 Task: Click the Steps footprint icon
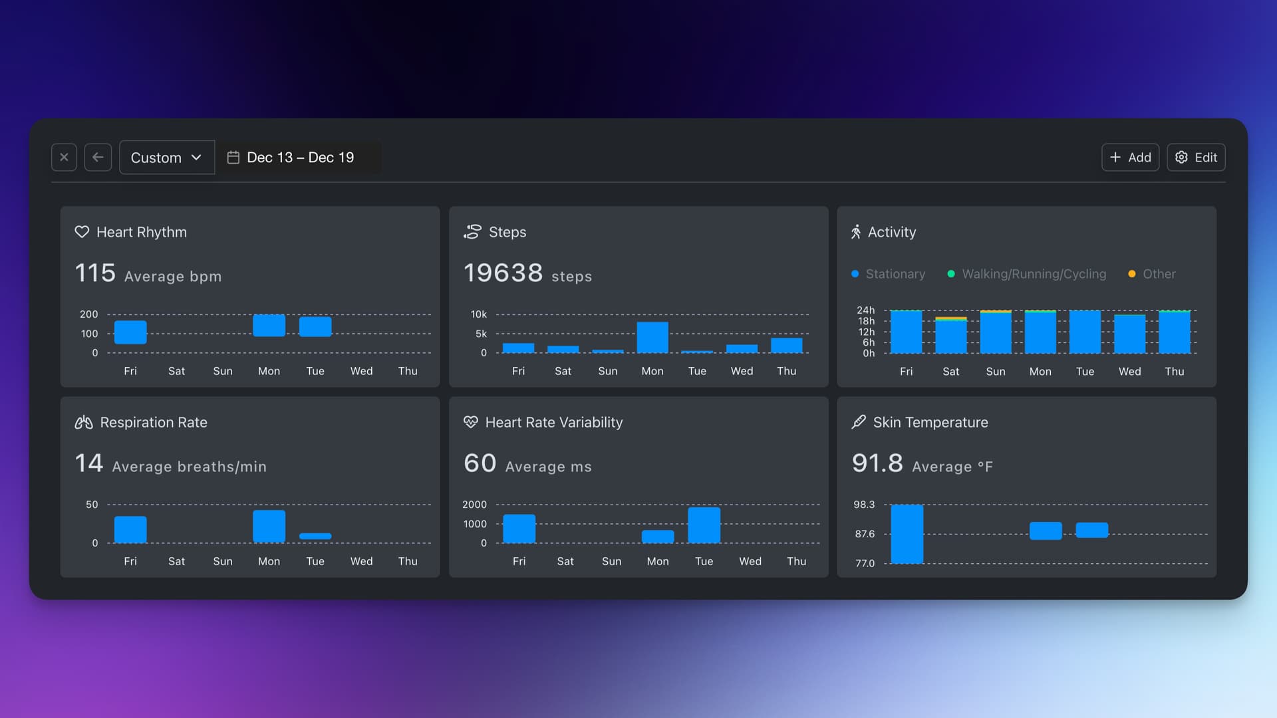(472, 232)
